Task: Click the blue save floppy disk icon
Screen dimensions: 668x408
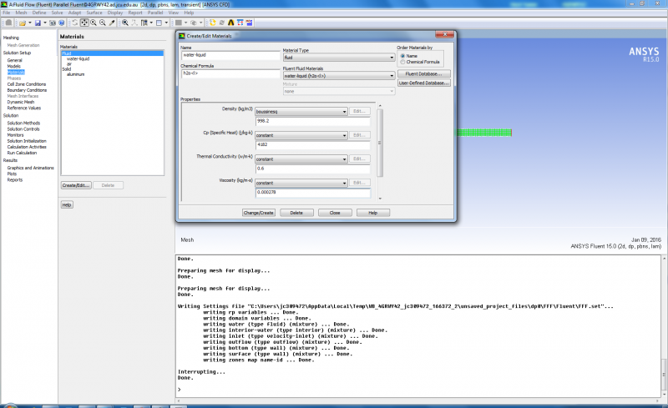Action: (38, 23)
